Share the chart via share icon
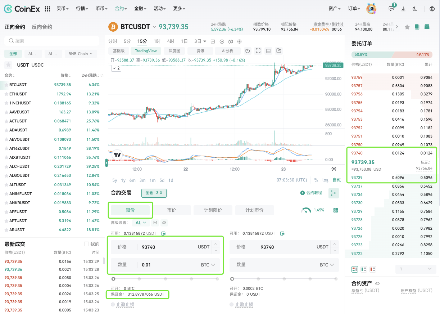The height and width of the screenshot is (314, 440). [x=279, y=51]
